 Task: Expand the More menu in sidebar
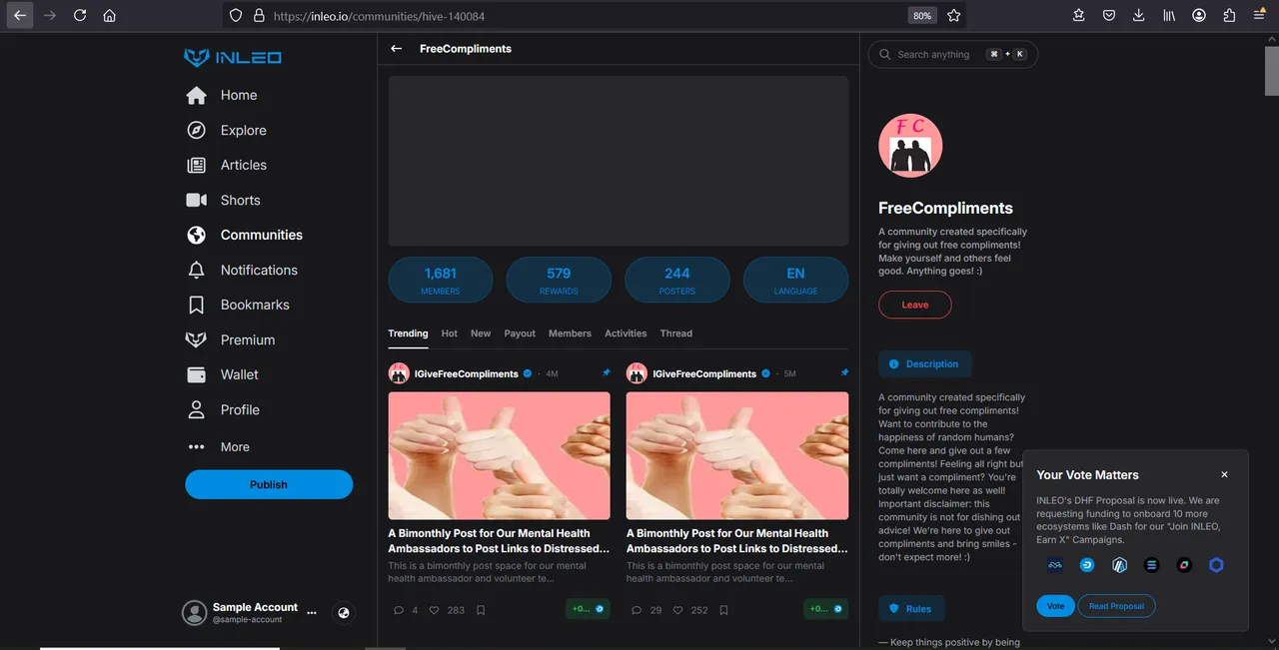tap(219, 447)
